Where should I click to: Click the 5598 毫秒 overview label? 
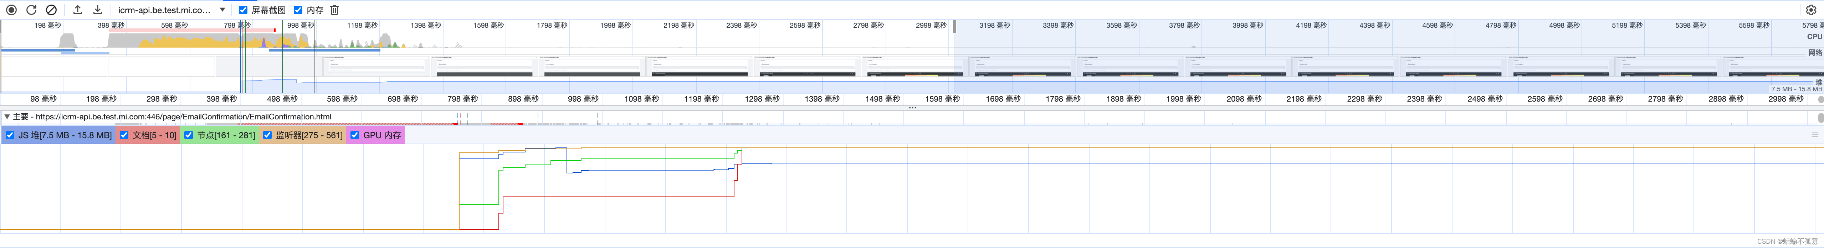[1754, 26]
